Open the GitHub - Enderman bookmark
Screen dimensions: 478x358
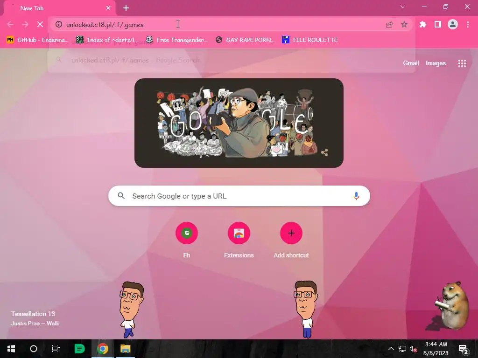[37, 40]
